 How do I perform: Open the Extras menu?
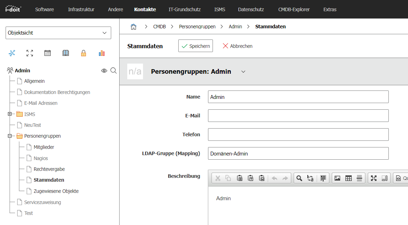pos(330,9)
